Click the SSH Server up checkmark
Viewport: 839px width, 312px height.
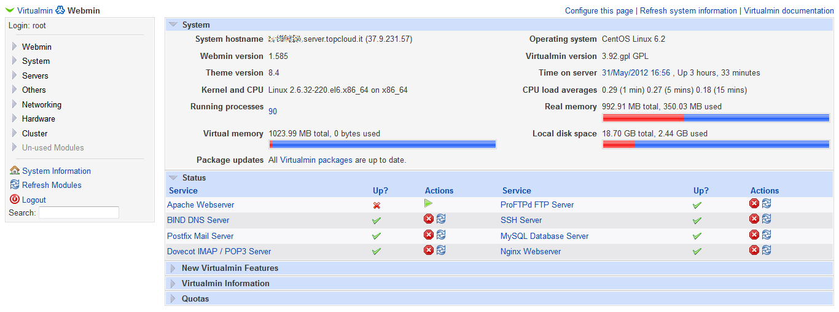click(697, 220)
